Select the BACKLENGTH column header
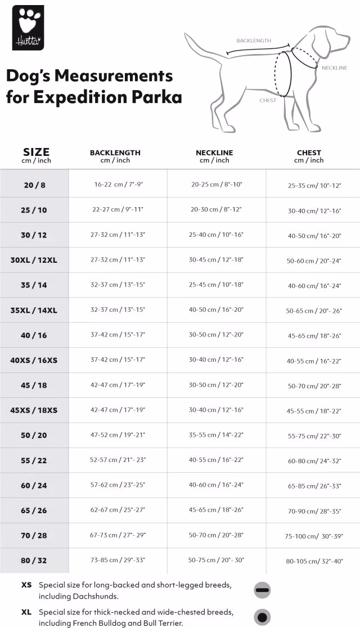 [115, 156]
